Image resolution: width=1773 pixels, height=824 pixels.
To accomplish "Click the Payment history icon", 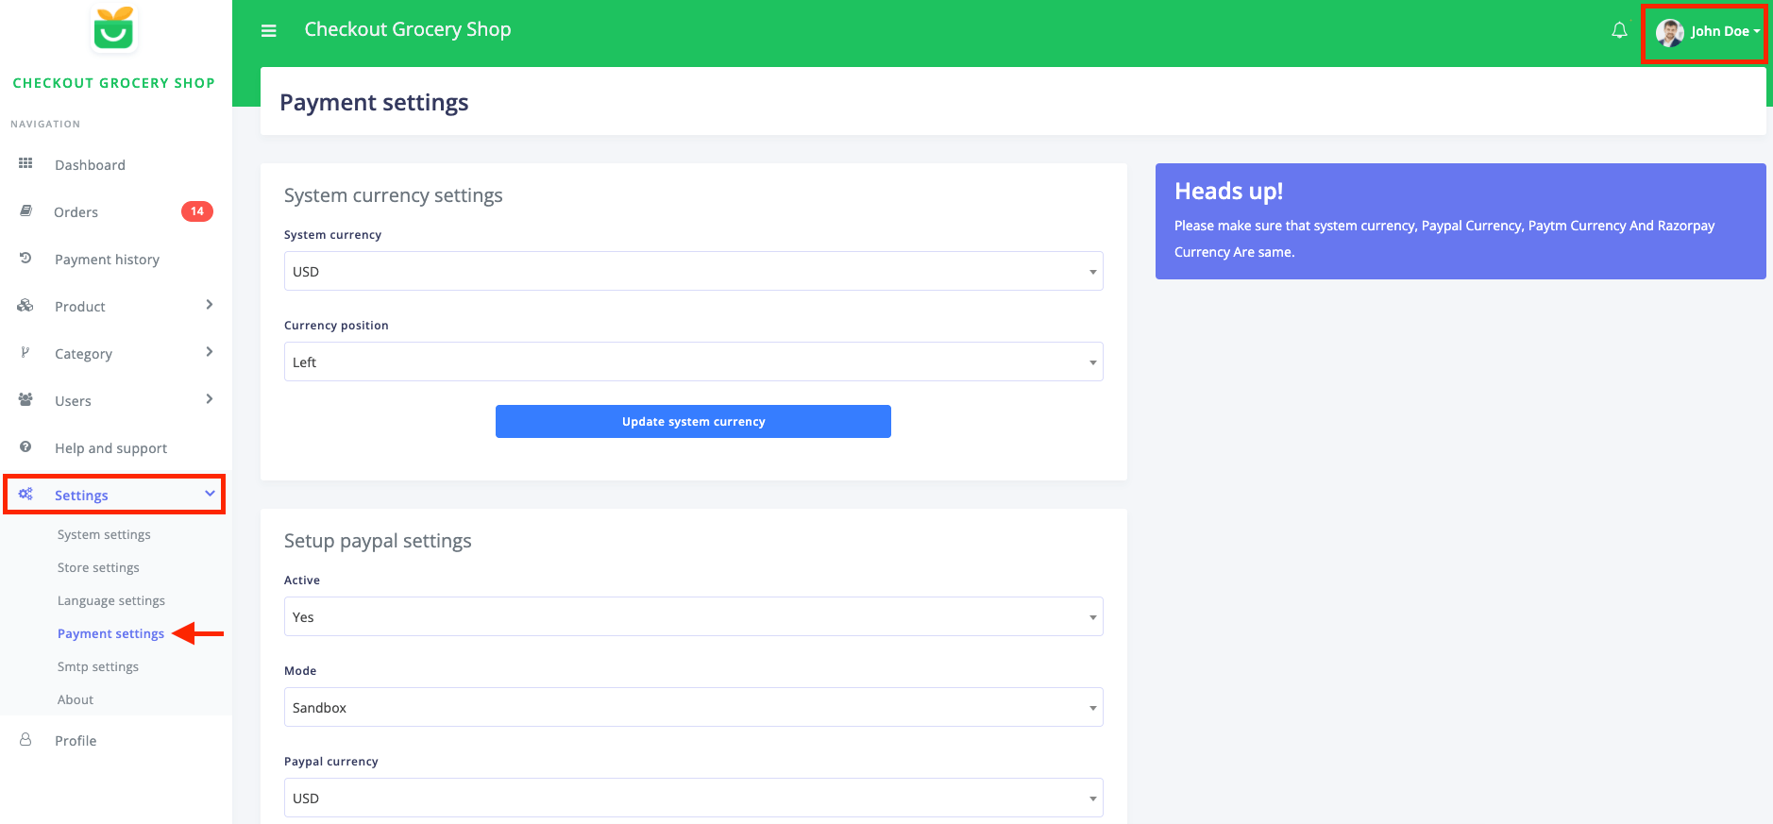I will tap(25, 258).
